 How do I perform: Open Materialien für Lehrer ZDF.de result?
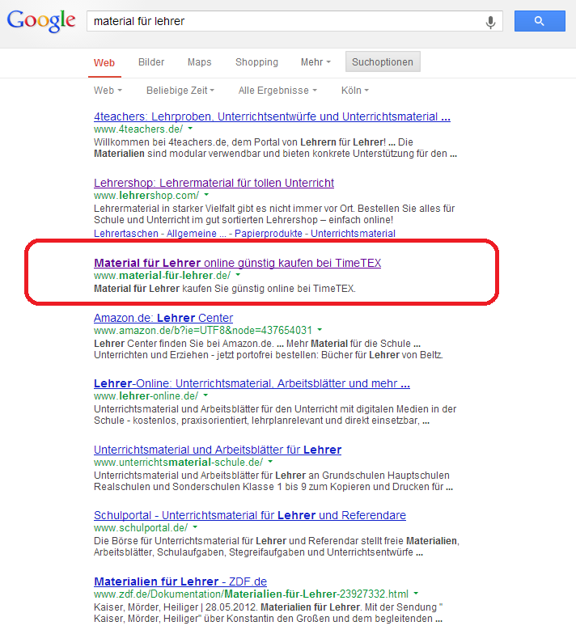pos(180,581)
